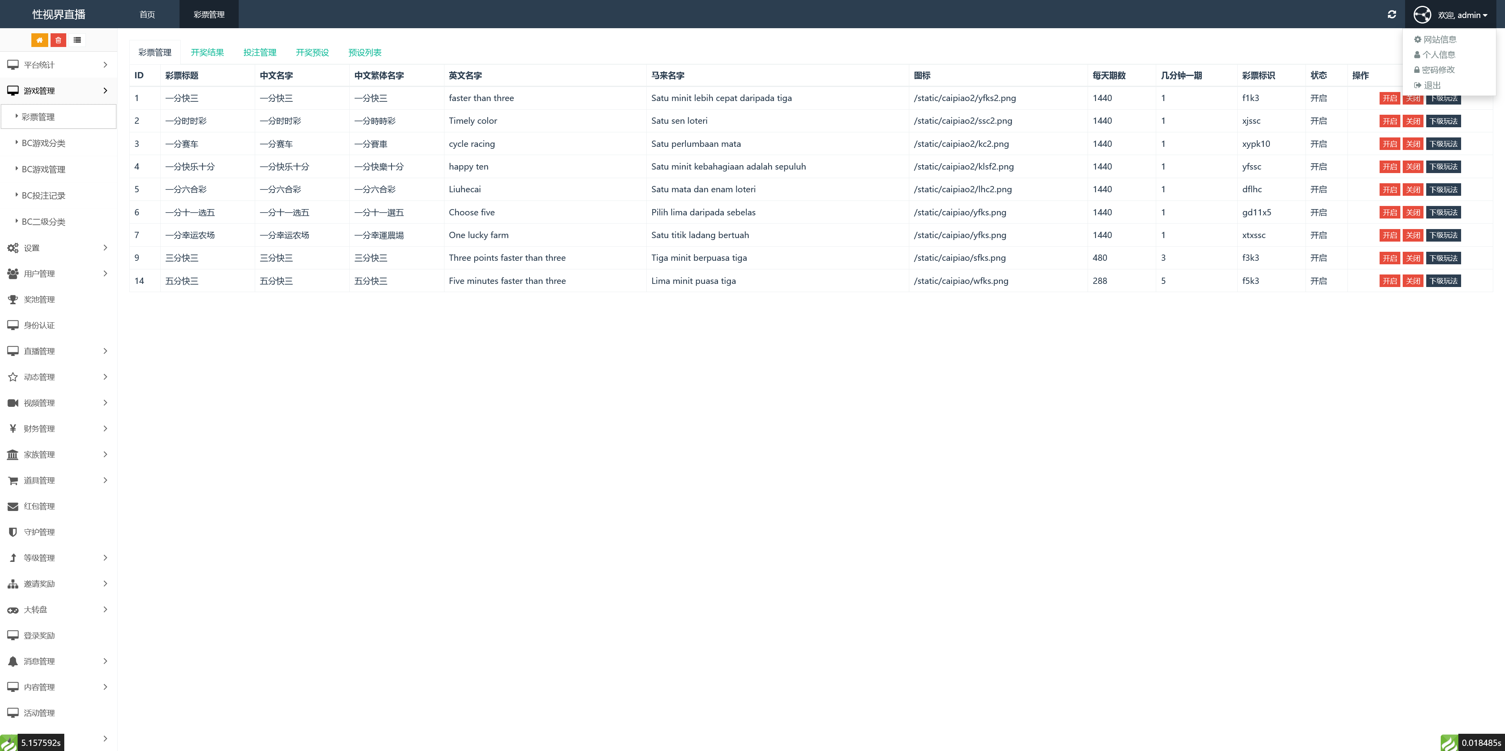
Task: Click 退出 logout link
Action: coord(1431,85)
